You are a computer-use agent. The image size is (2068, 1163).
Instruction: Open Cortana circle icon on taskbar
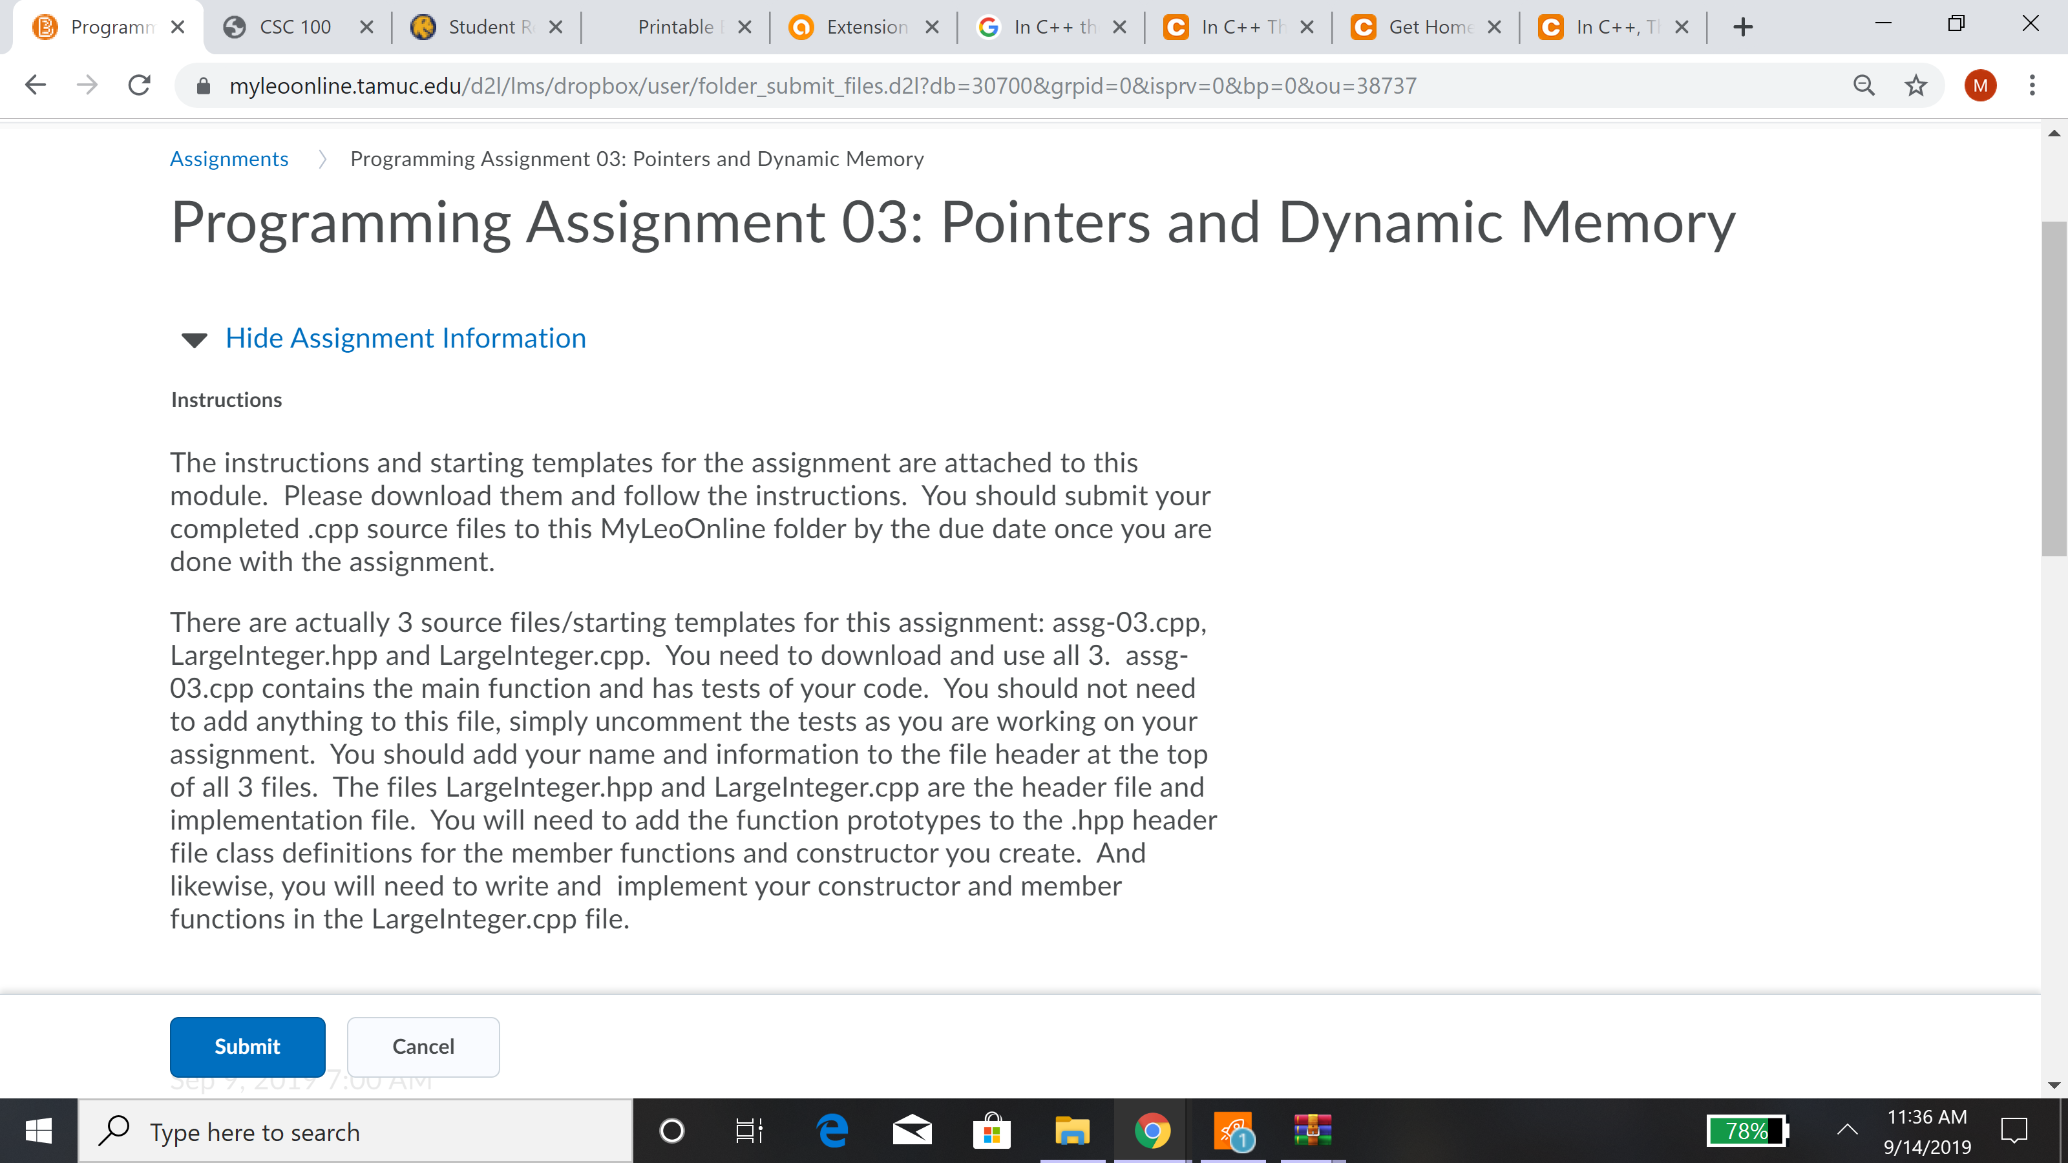671,1132
